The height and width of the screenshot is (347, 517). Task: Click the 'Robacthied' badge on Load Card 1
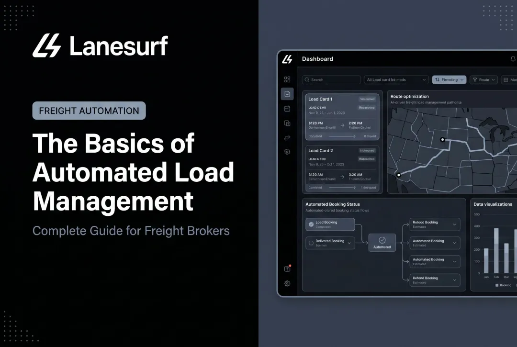(x=367, y=108)
